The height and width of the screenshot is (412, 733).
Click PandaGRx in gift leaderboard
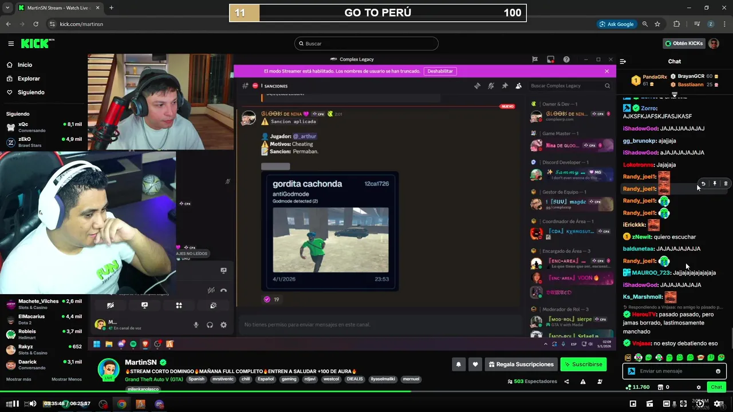[x=655, y=77]
